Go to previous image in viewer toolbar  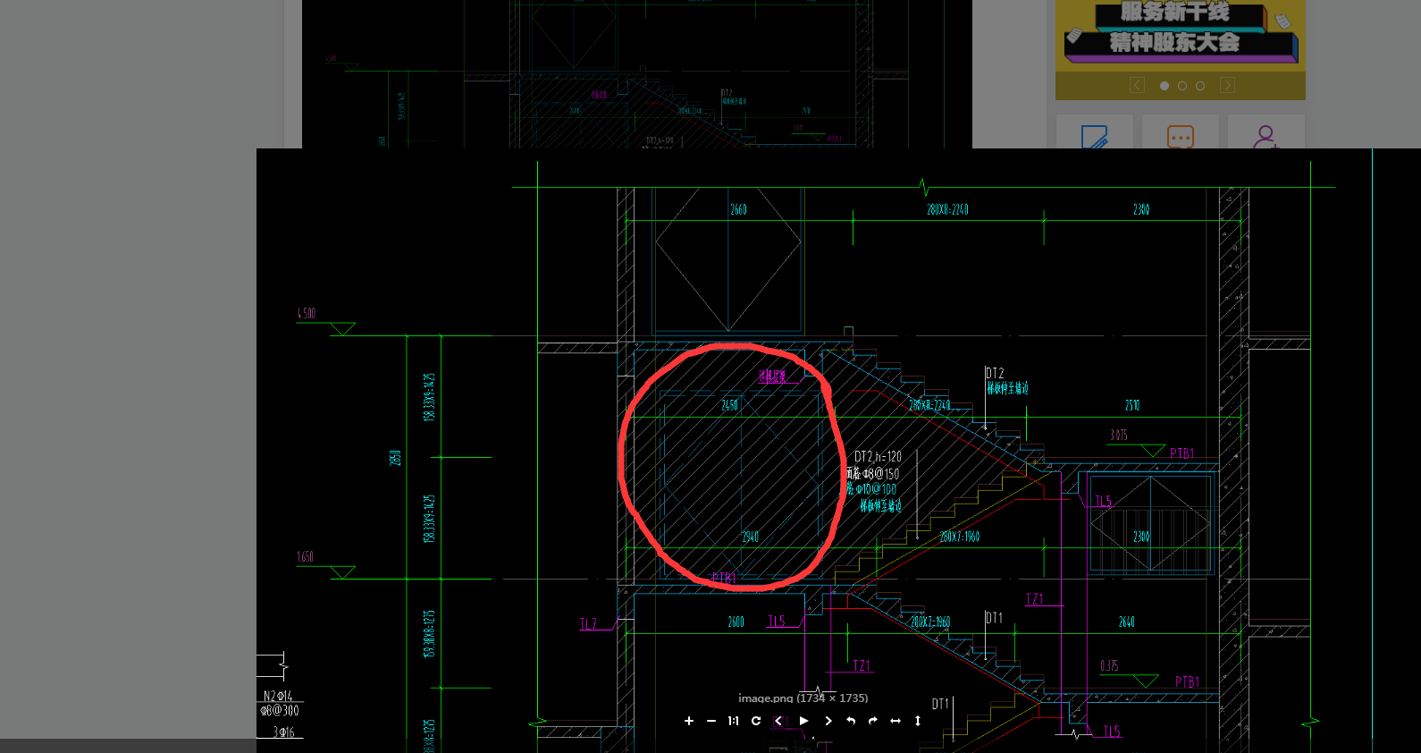pyautogui.click(x=778, y=721)
